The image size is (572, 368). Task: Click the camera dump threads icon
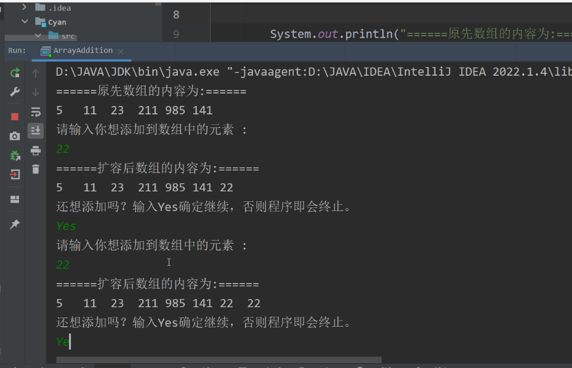15,136
